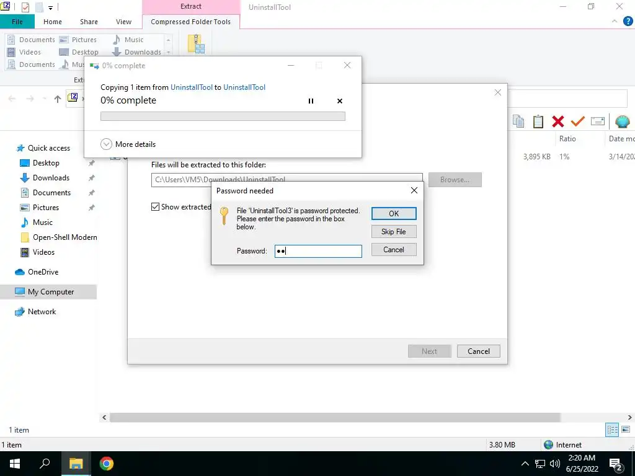The width and height of the screenshot is (635, 476).
Task: Open the File menu tab
Action: point(17,22)
